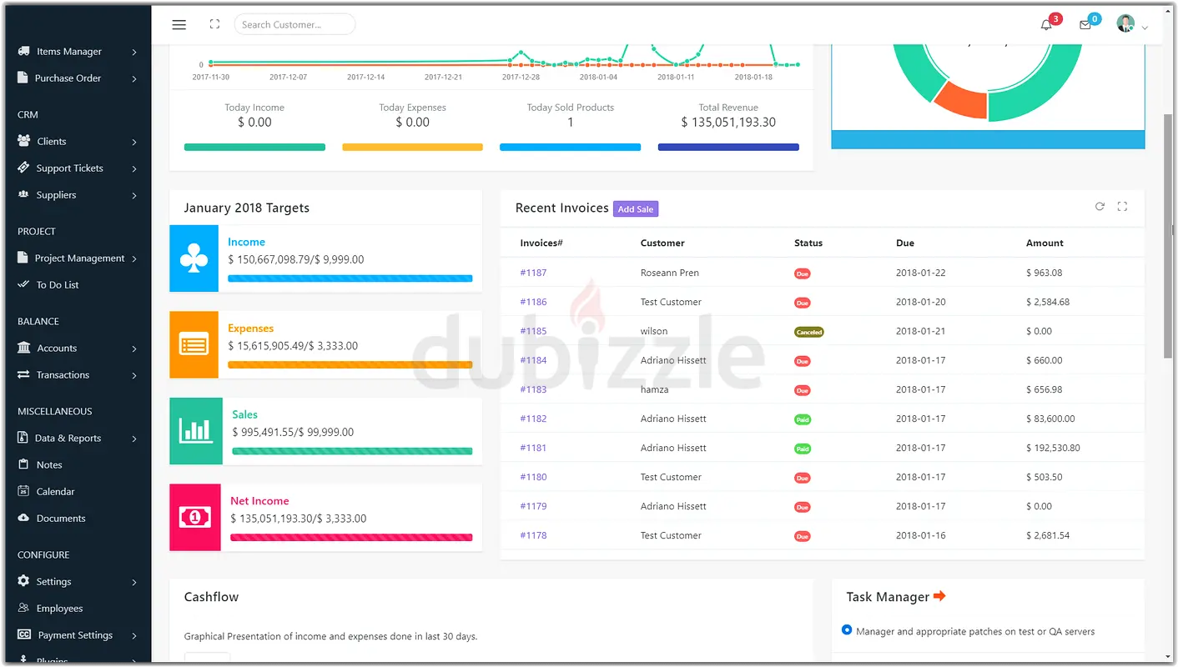Open invoice #1187 link
The height and width of the screenshot is (667, 1178).
(x=533, y=273)
